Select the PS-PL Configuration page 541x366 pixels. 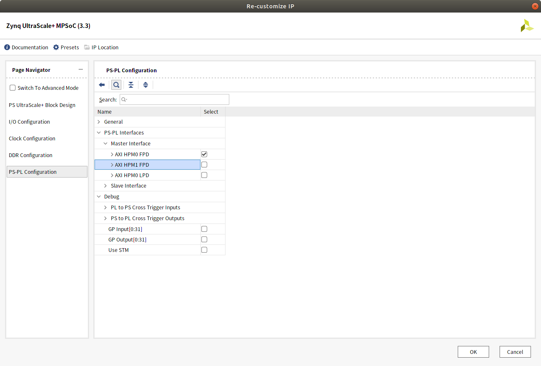coord(47,172)
